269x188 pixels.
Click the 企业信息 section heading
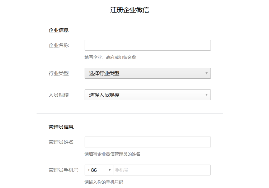58,30
